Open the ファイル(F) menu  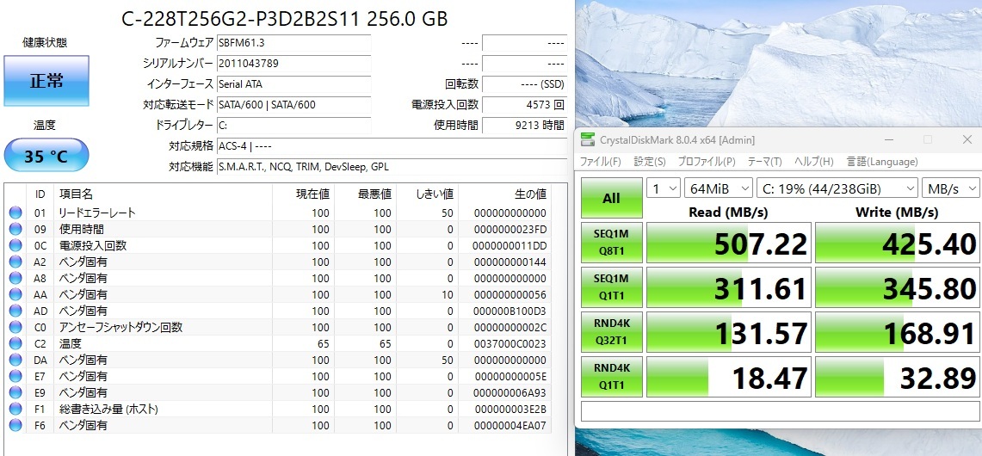600,162
